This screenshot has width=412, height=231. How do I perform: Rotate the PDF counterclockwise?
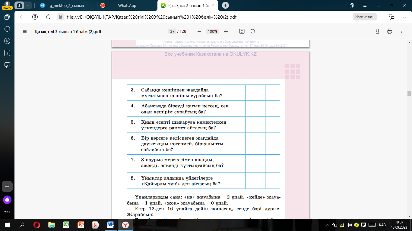[253, 31]
